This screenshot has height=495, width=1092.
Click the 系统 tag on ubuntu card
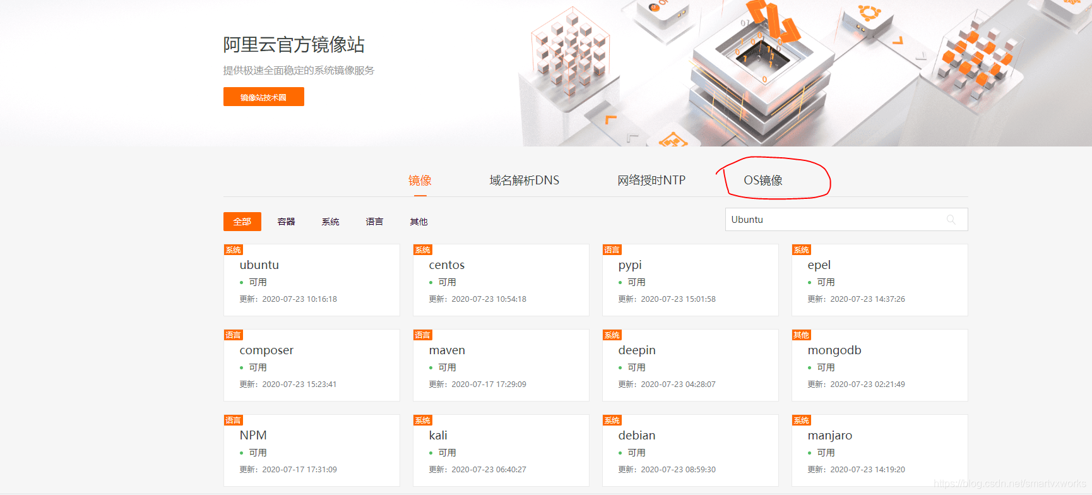pyautogui.click(x=234, y=250)
